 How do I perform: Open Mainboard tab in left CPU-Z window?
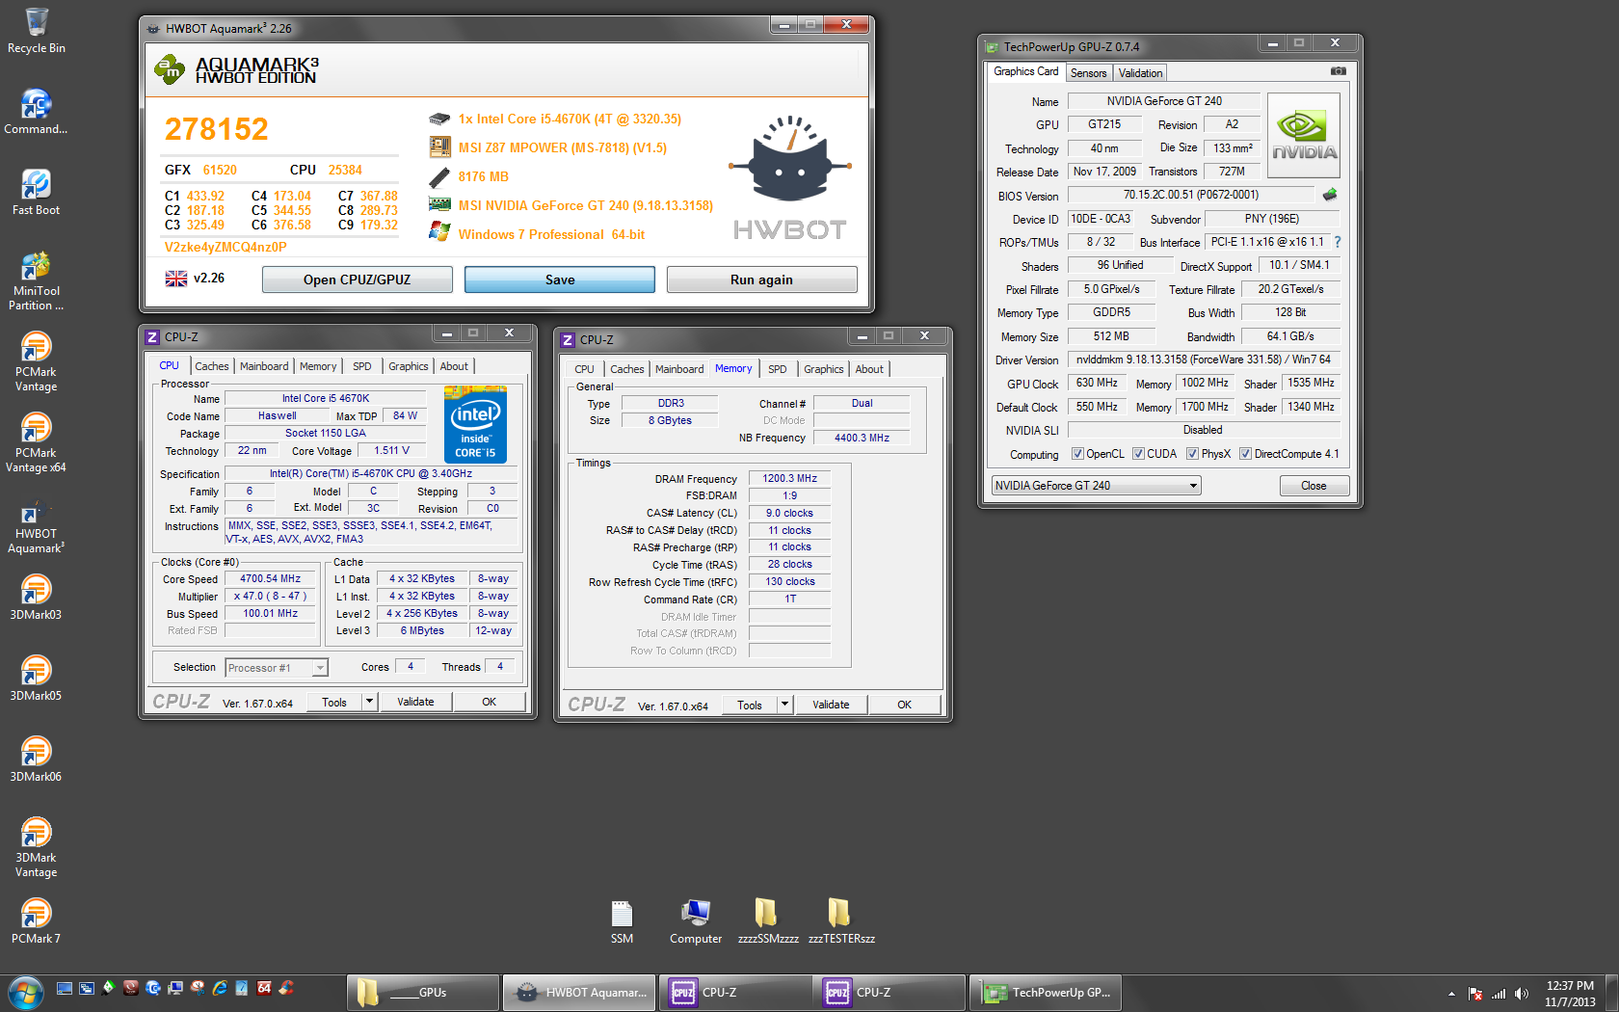click(x=264, y=366)
